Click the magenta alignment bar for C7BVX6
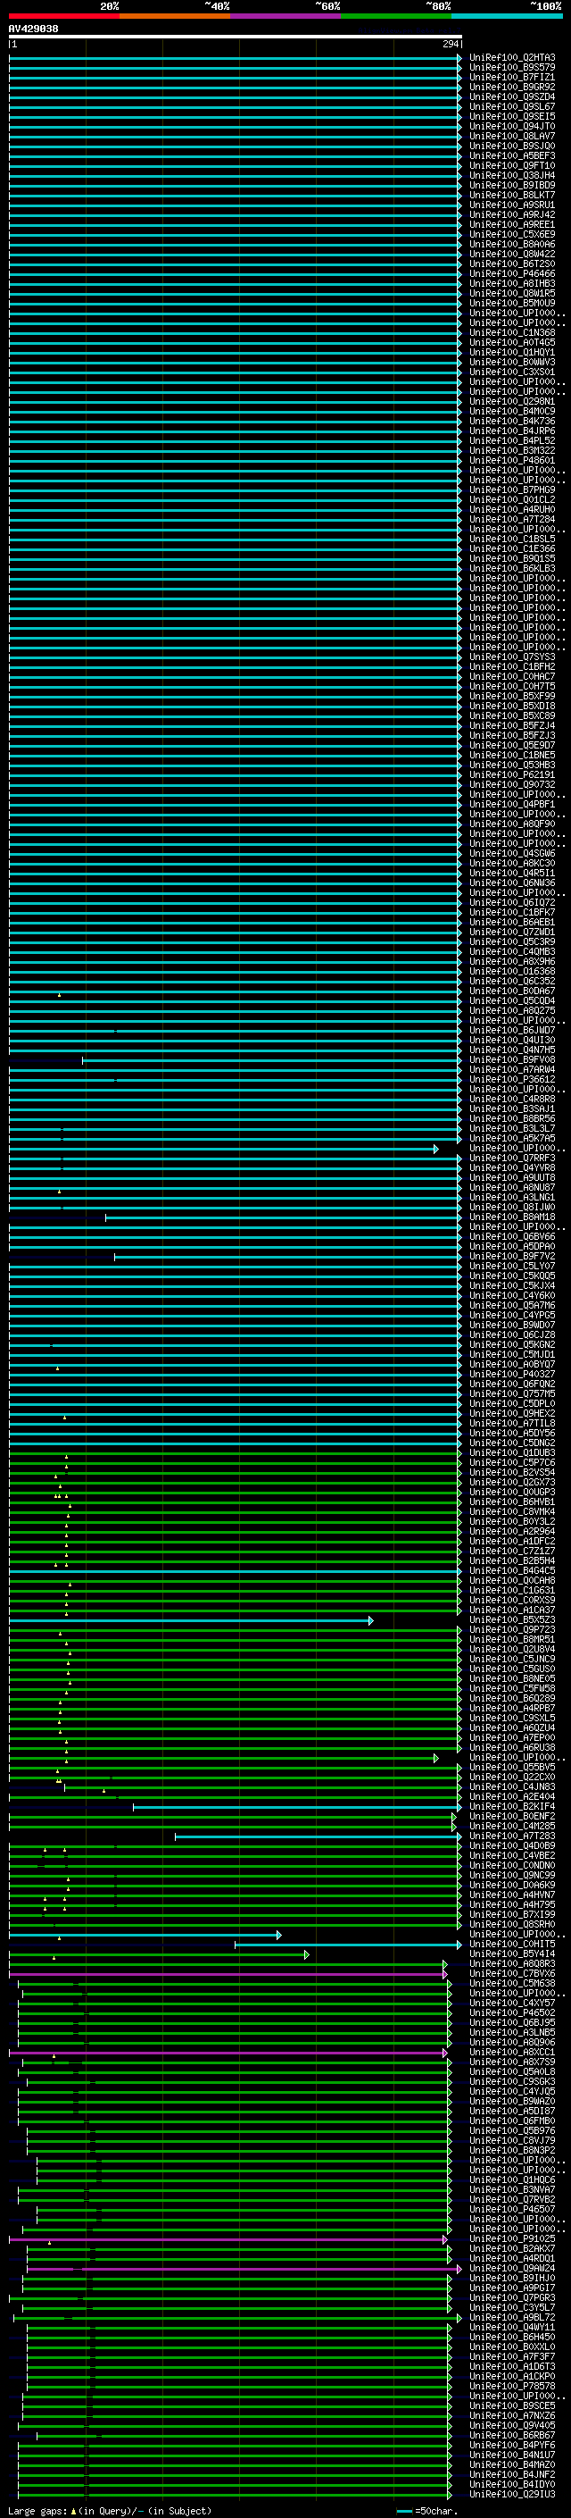Image resolution: width=571 pixels, height=2518 pixels. pos(228,1973)
